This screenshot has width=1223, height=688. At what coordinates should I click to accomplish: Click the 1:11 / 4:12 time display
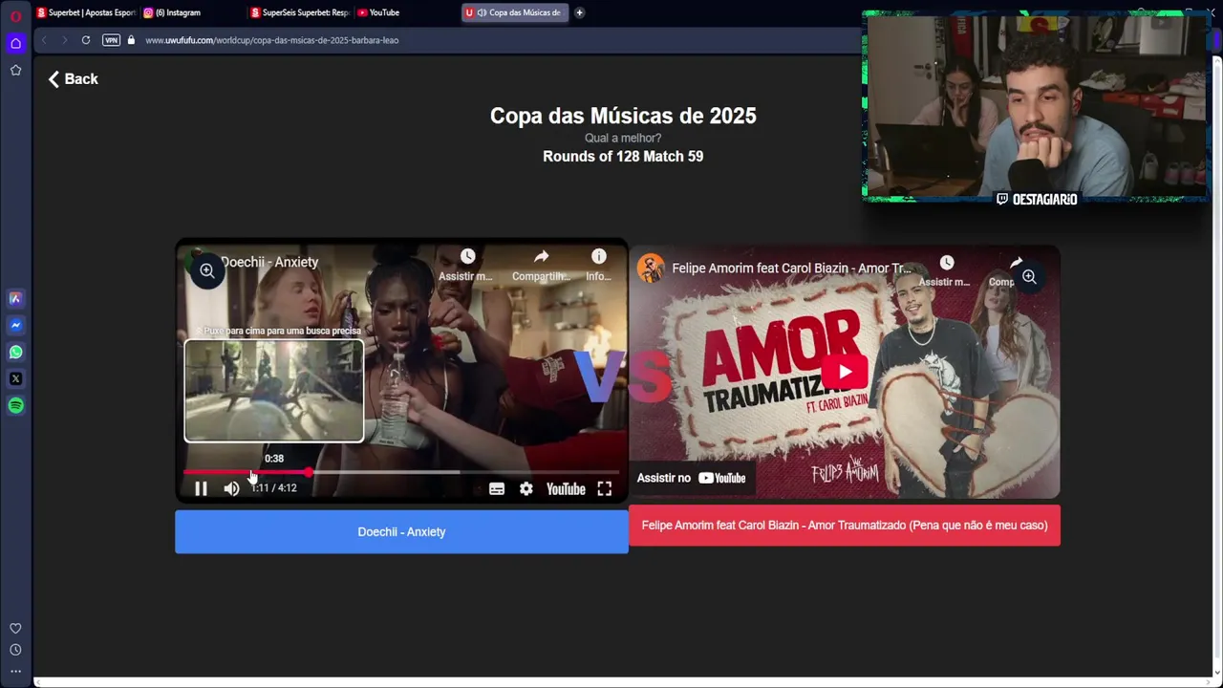274,488
